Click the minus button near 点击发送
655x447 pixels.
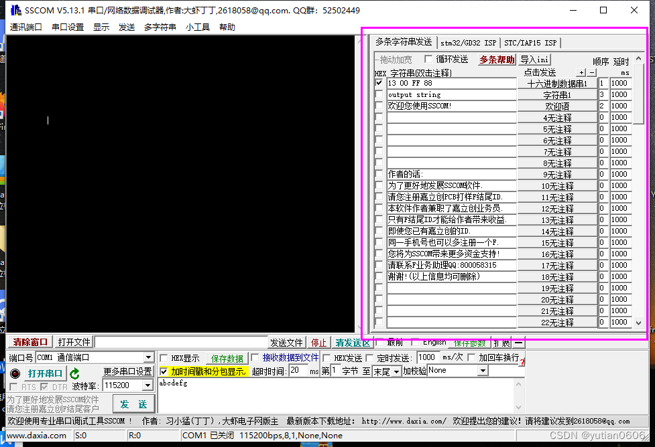click(592, 72)
